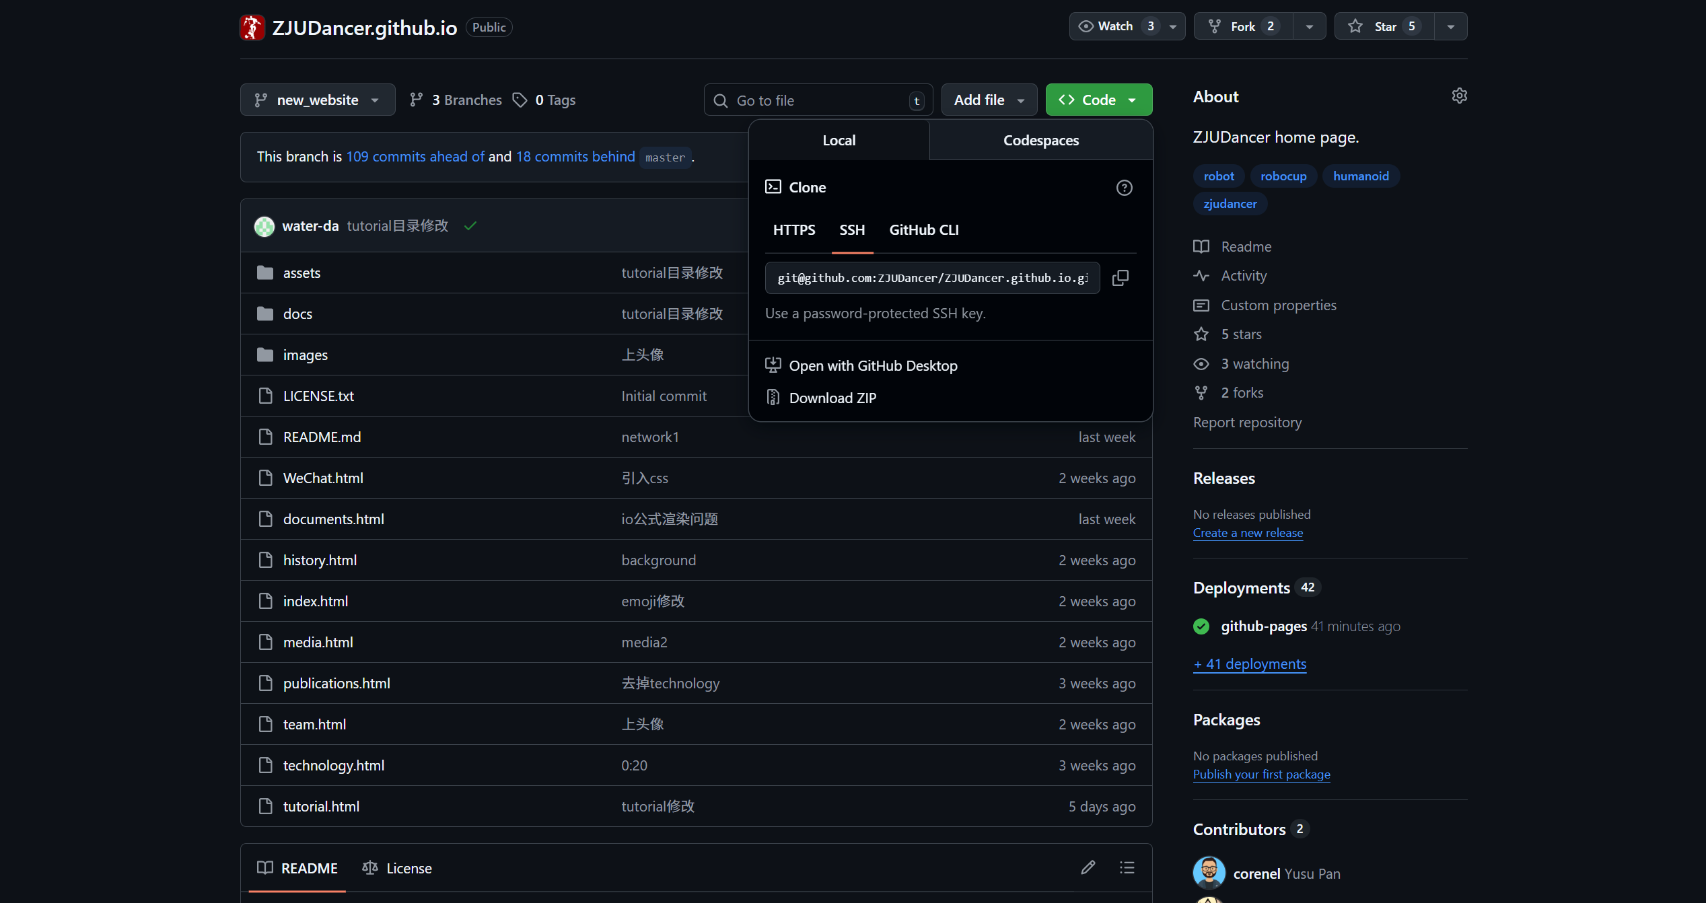Choose the HTTPS clone option
Screen dimensions: 1706x903
click(794, 230)
